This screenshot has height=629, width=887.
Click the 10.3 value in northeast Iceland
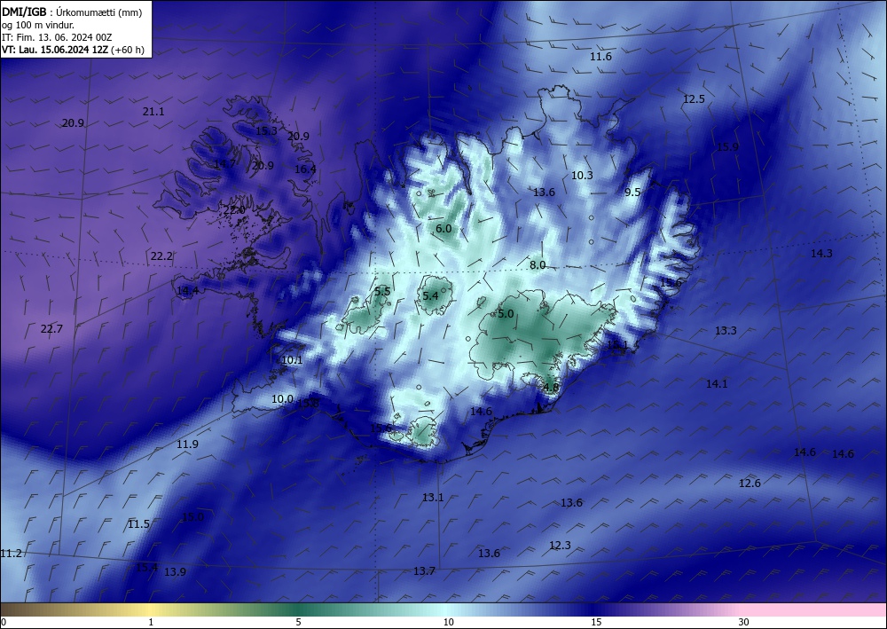click(x=582, y=176)
